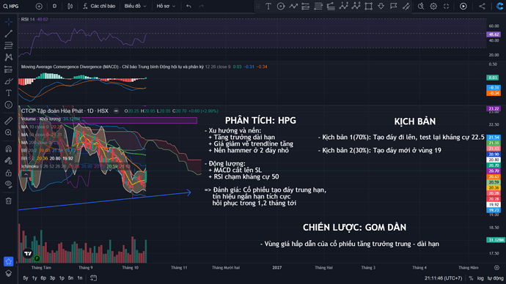Open Các chỉ báo indicators dialog

pos(99,6)
